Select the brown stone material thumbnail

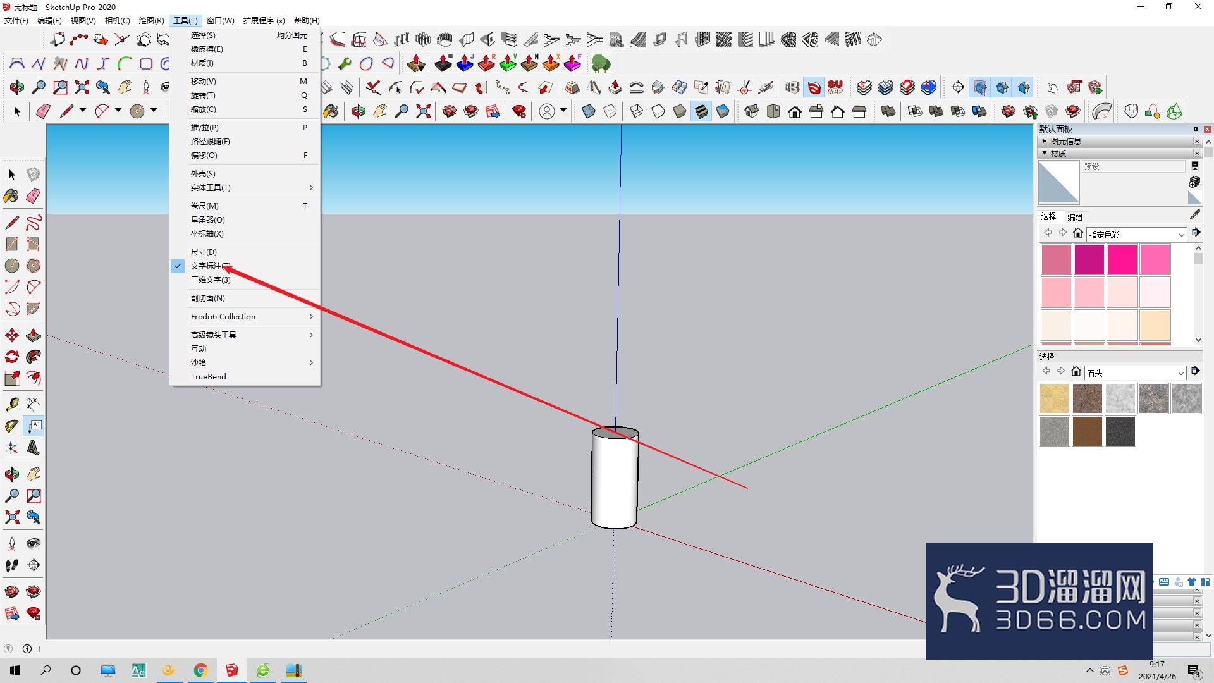[1087, 431]
